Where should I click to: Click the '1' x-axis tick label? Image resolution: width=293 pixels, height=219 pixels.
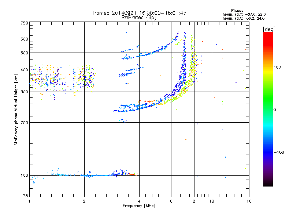click(29, 201)
